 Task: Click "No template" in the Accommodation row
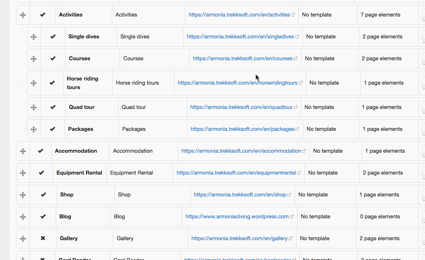tap(328, 151)
